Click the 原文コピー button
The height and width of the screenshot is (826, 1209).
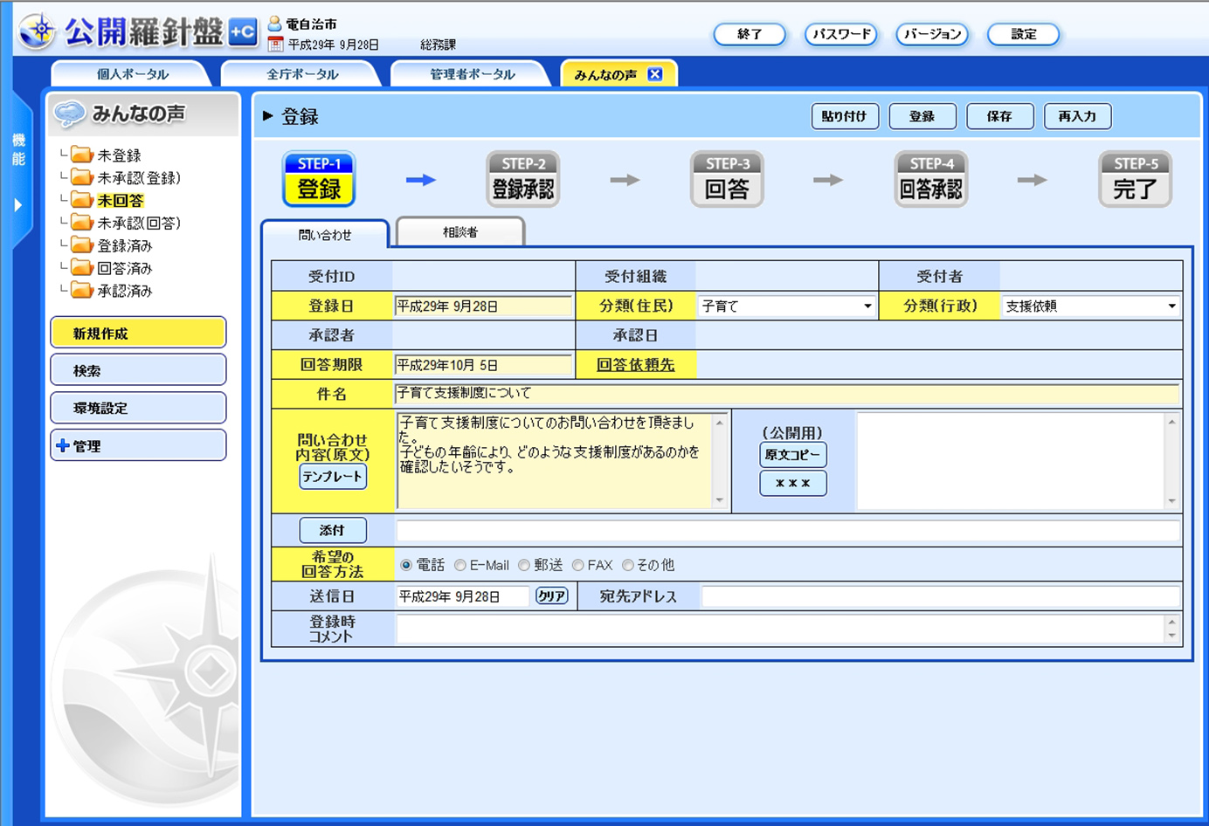(x=792, y=455)
